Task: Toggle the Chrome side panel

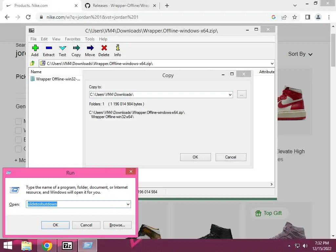Action: tap(308, 17)
